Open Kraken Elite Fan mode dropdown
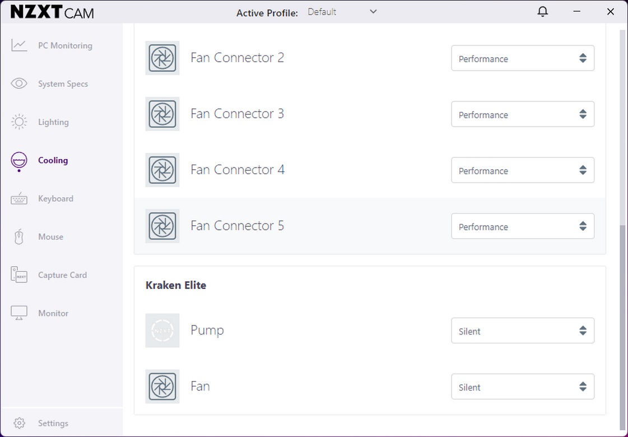The image size is (628, 437). (x=522, y=387)
